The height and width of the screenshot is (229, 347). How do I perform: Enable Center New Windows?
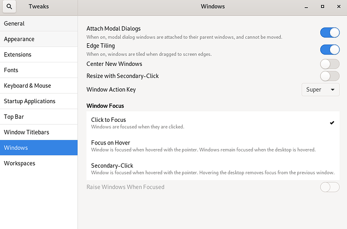tap(330, 64)
